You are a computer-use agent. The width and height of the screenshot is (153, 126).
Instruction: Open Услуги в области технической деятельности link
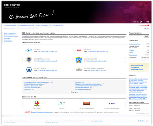(87, 86)
